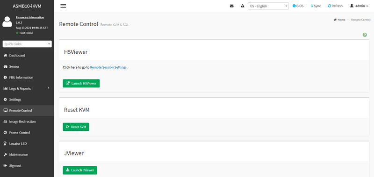Open the admin user dropdown
The height and width of the screenshot is (177, 374).
pyautogui.click(x=359, y=6)
